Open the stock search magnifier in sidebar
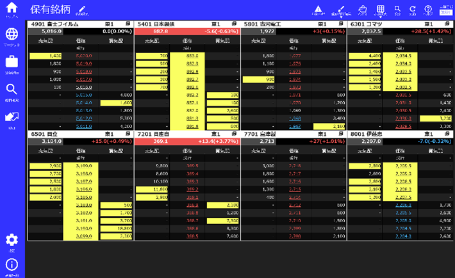455x278 pixels. (12, 90)
